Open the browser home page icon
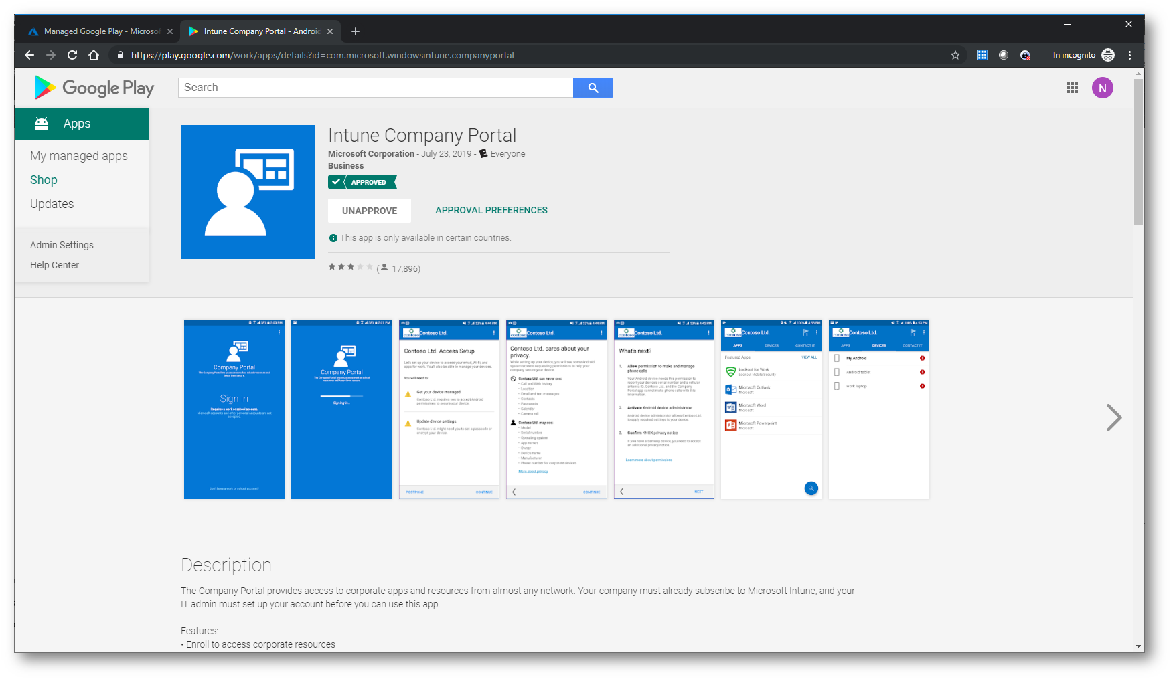1173x681 pixels. (94, 55)
